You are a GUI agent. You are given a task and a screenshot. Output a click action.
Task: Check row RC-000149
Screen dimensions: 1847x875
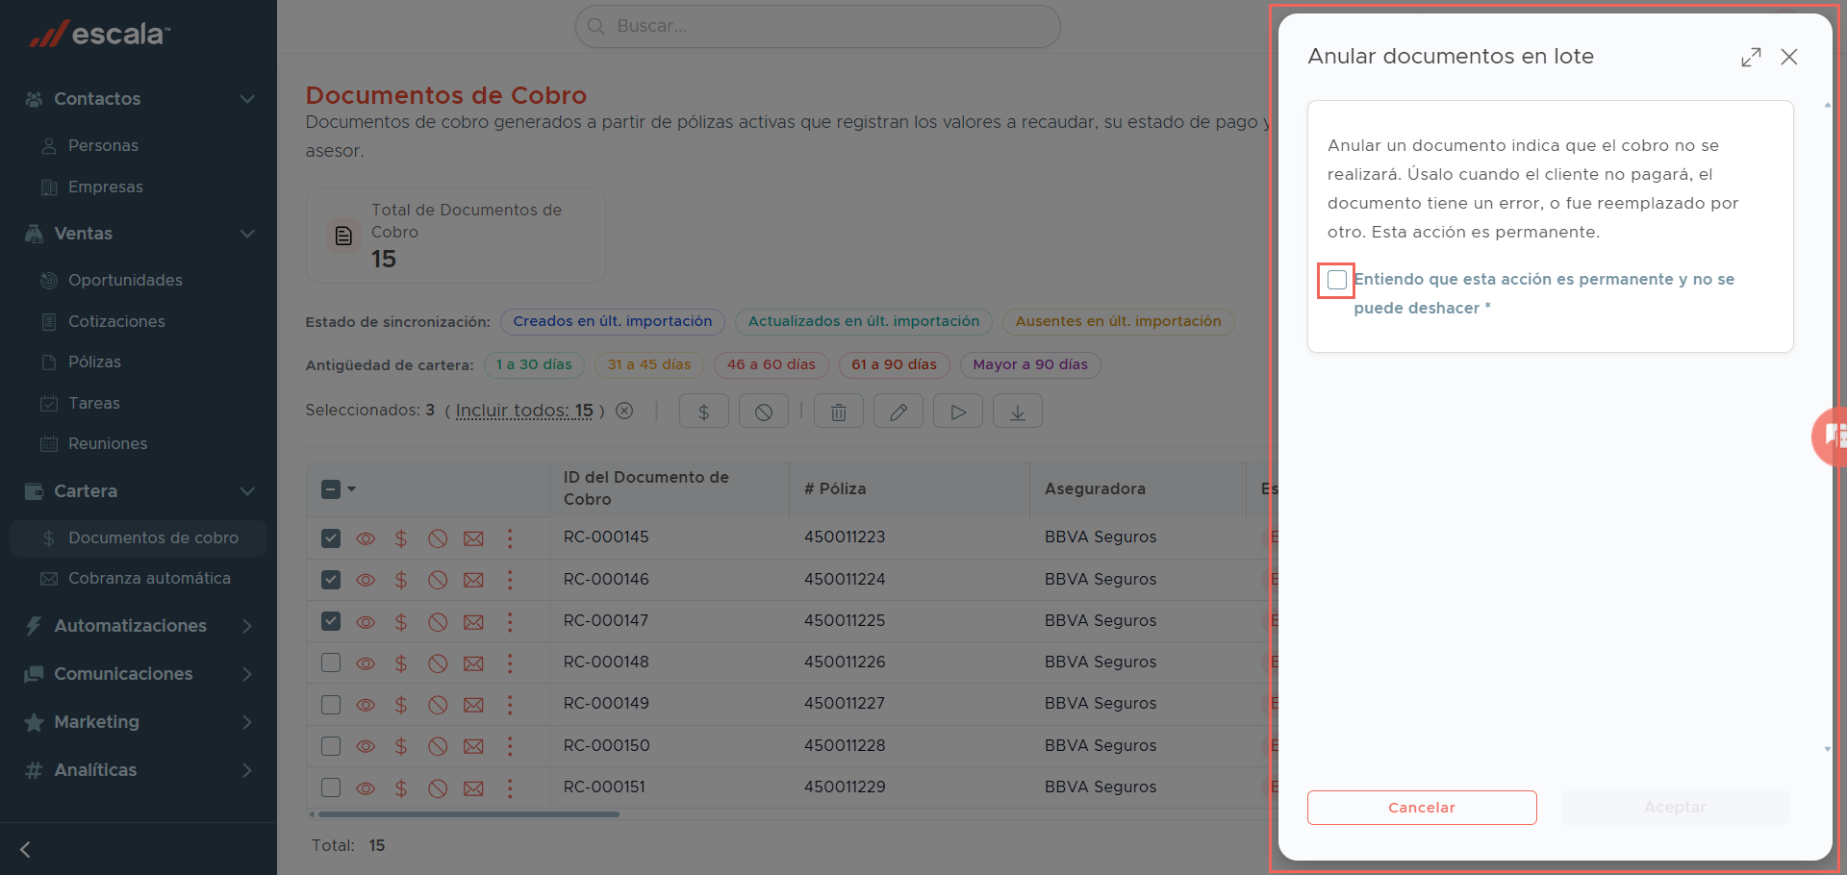click(x=331, y=705)
